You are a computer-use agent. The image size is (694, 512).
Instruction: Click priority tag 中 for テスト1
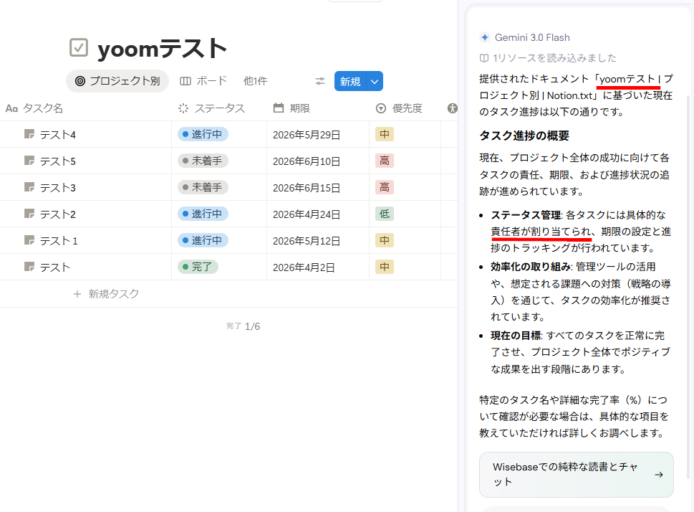(385, 240)
